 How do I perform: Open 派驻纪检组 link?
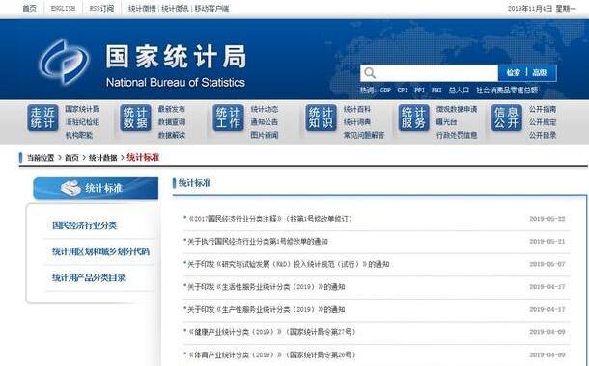click(82, 122)
